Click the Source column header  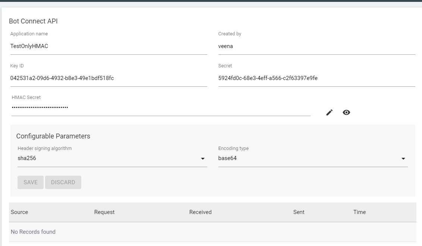[x=19, y=212]
